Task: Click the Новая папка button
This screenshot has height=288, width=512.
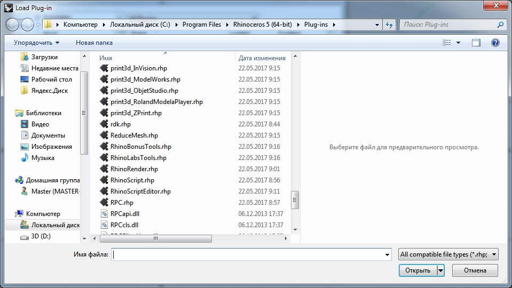Action: click(x=94, y=43)
